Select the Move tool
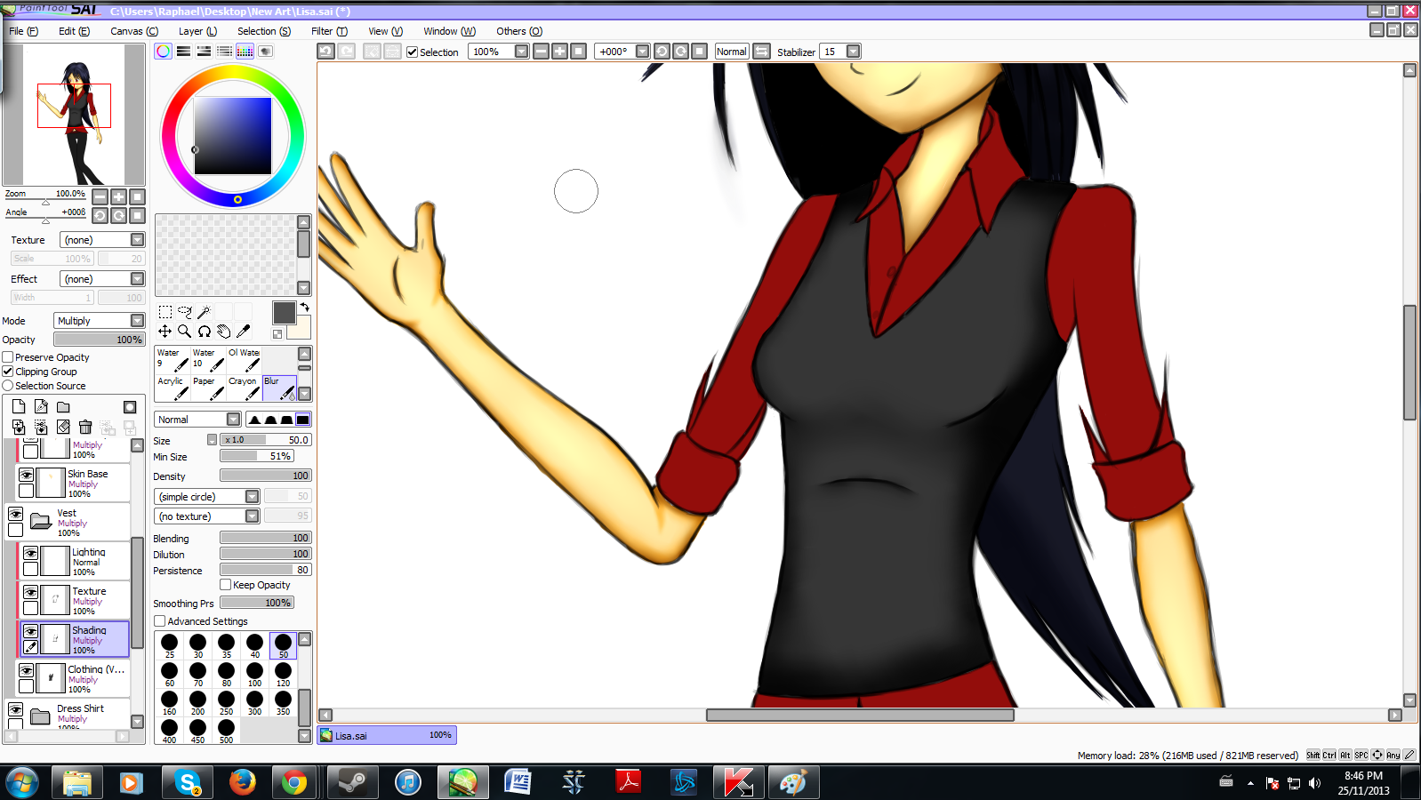Screen dimensions: 1421x800 [x=165, y=332]
